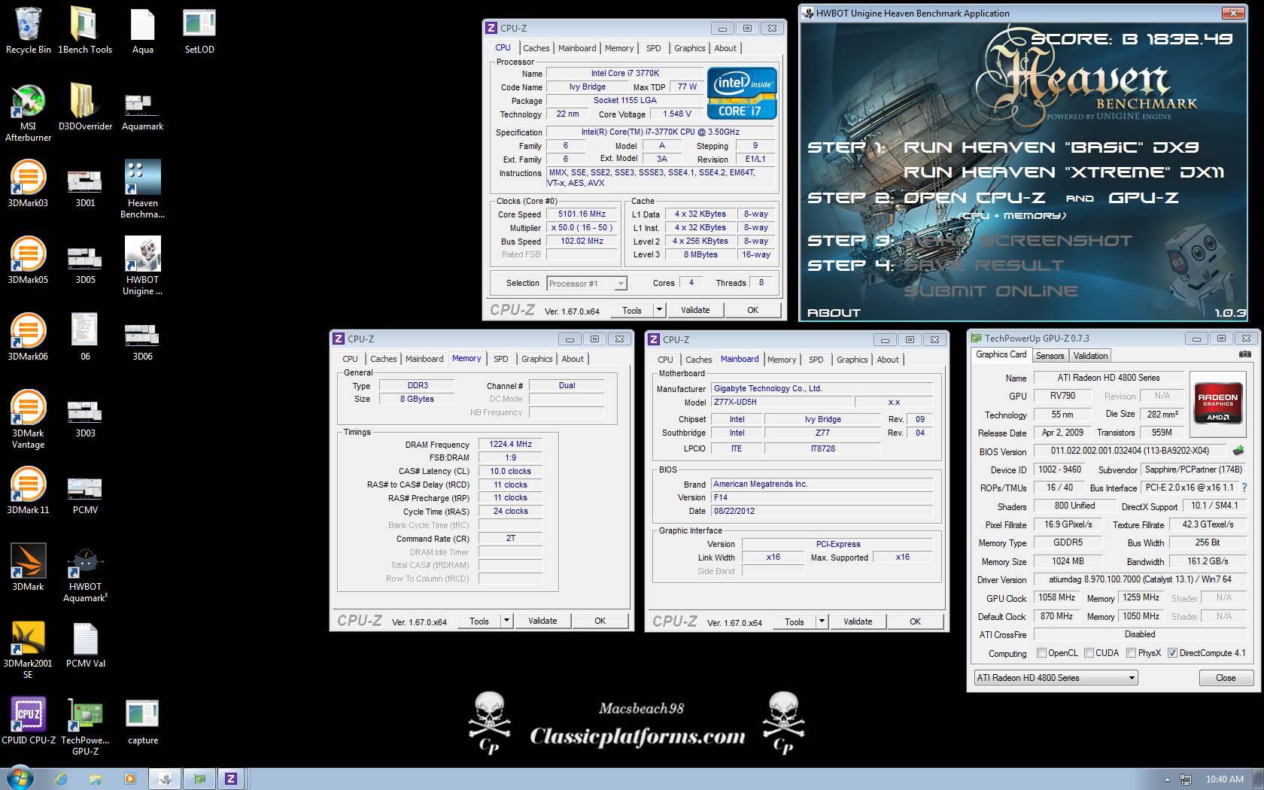1264x790 pixels.
Task: Open the D3DOverrider folder icon
Action: (x=85, y=107)
